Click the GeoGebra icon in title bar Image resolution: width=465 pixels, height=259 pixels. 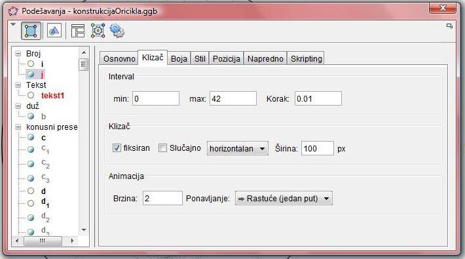click(13, 11)
